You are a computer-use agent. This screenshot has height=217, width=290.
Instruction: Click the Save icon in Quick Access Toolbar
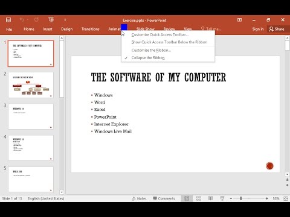click(x=8, y=20)
